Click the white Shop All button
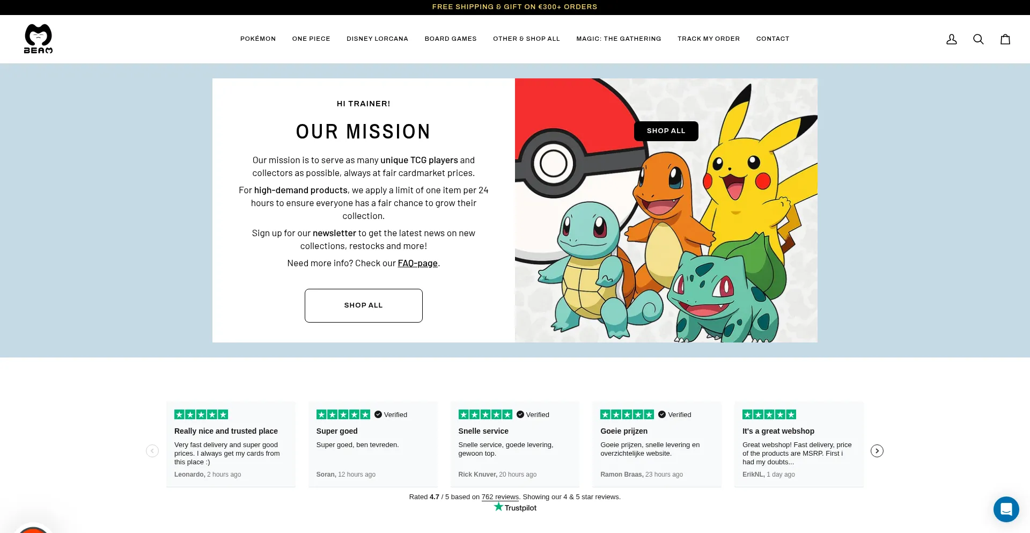The image size is (1030, 533). point(363,305)
